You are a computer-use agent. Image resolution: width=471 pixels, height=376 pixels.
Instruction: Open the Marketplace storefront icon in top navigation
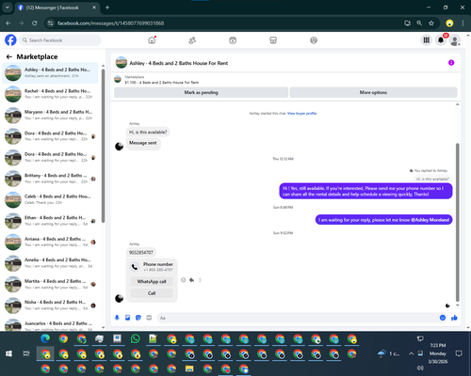point(273,40)
